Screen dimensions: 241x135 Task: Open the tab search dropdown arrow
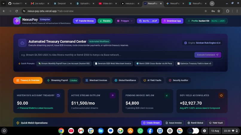click(x=3, y=3)
